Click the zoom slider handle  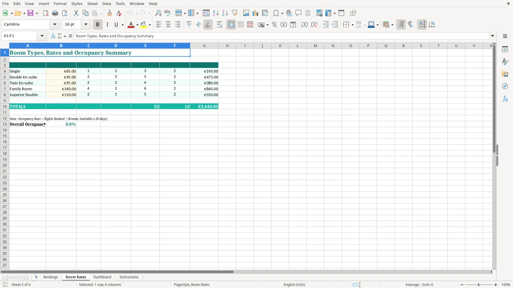[x=478, y=285]
